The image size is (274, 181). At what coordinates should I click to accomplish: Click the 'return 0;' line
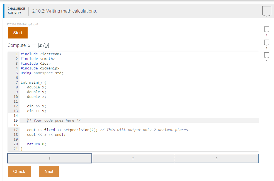[x=37, y=144]
